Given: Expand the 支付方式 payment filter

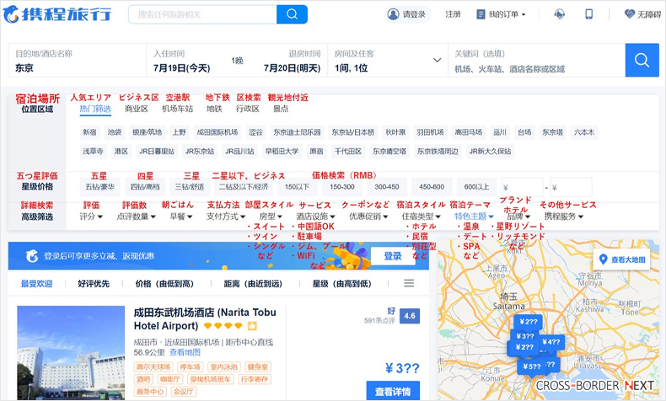Looking at the screenshot, I should (x=226, y=217).
